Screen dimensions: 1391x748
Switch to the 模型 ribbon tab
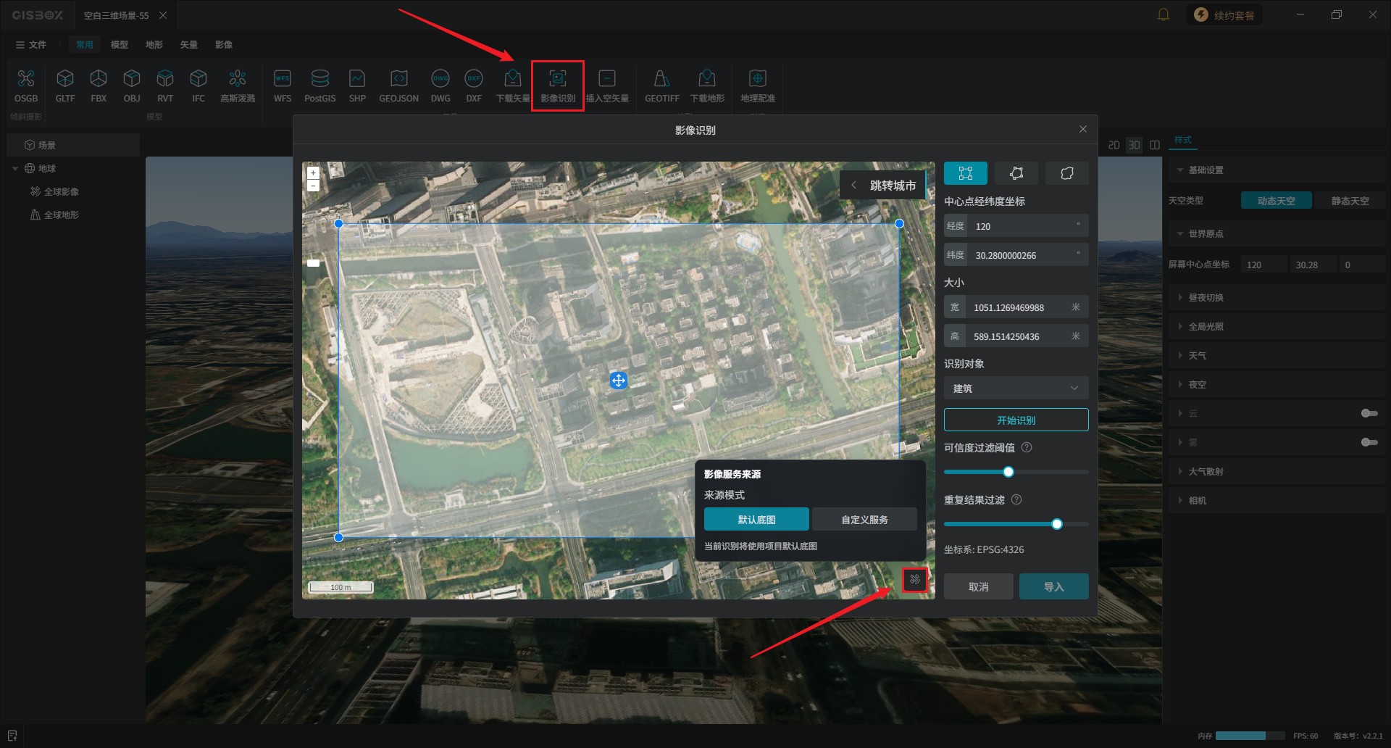click(120, 45)
